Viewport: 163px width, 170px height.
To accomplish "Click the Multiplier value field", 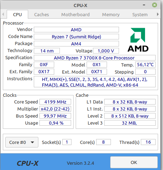I will coord(55,109).
